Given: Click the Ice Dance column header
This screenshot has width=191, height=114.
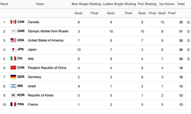Looking at the screenshot, I should [x=167, y=4].
